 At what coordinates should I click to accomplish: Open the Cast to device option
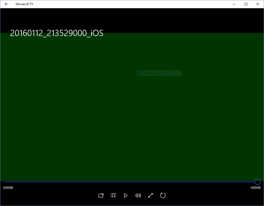point(101,195)
